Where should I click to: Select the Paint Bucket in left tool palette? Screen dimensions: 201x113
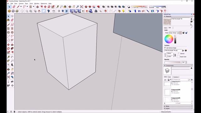pyautogui.click(x=8, y=20)
